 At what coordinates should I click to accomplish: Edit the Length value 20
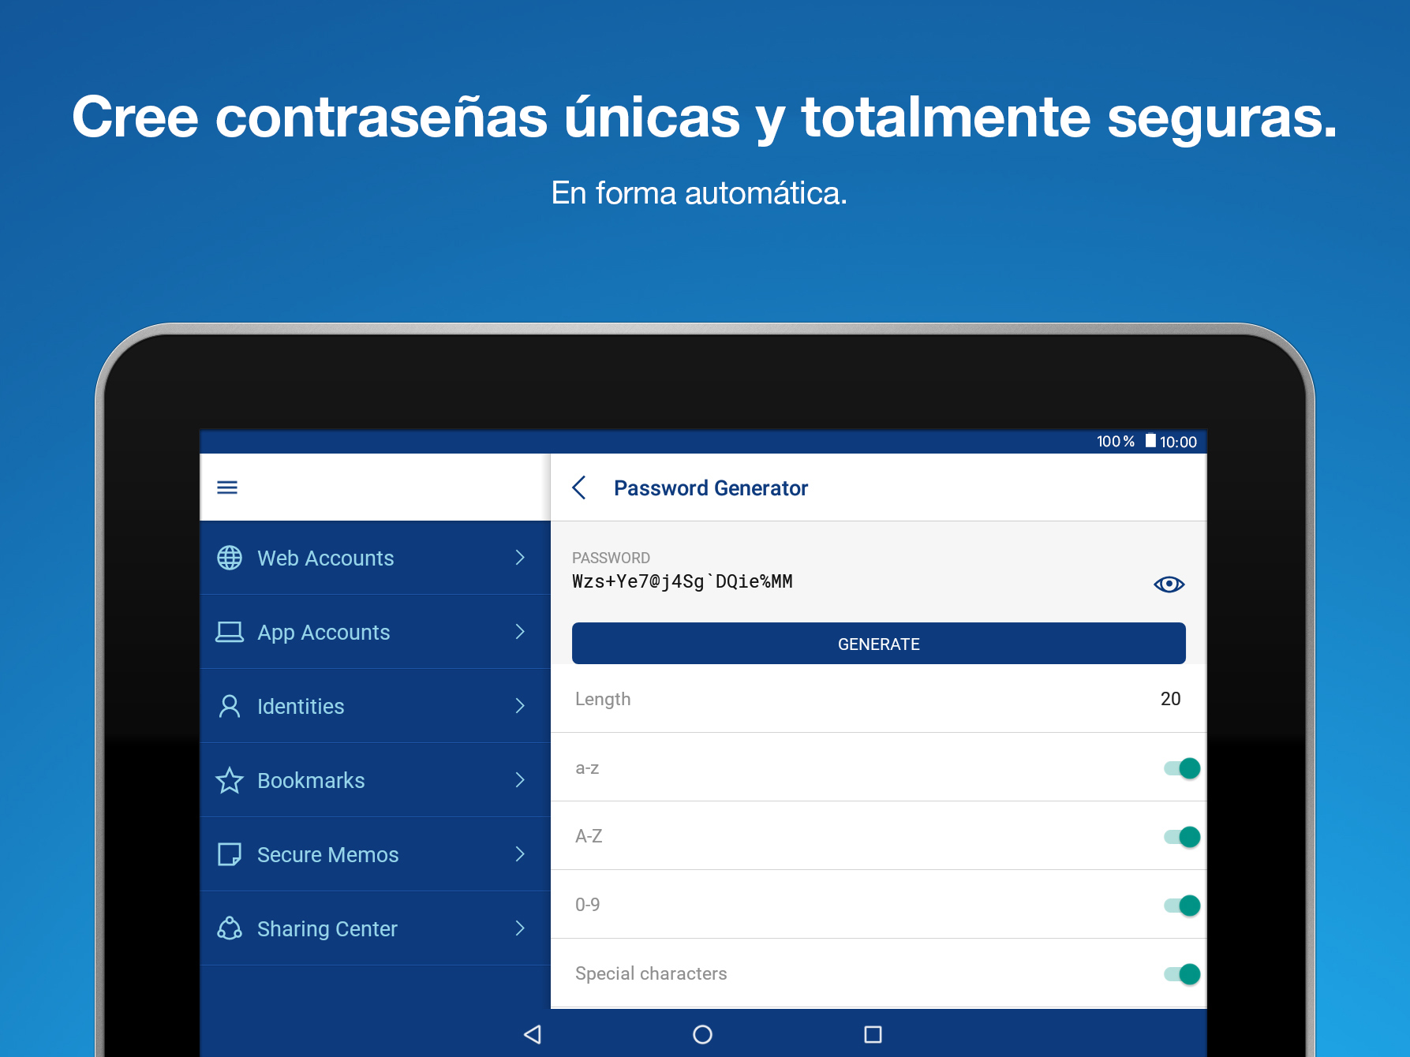tap(1170, 699)
